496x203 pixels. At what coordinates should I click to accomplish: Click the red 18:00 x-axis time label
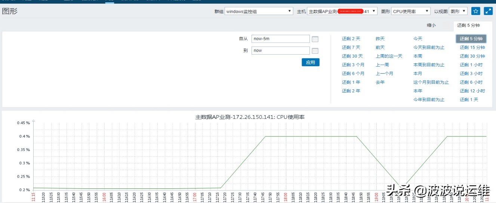pyautogui.click(x=286, y=197)
